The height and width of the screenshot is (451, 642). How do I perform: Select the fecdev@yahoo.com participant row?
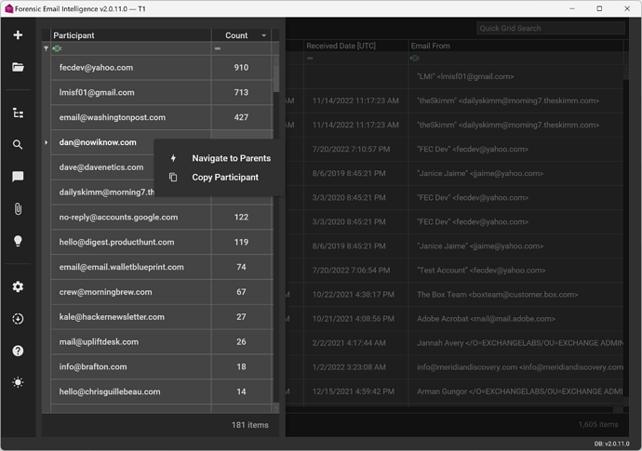tap(130, 68)
